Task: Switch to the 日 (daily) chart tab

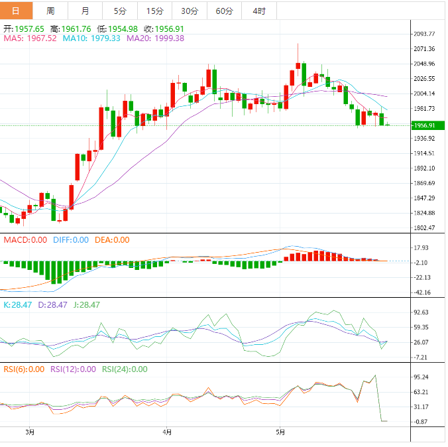Action: click(x=16, y=11)
